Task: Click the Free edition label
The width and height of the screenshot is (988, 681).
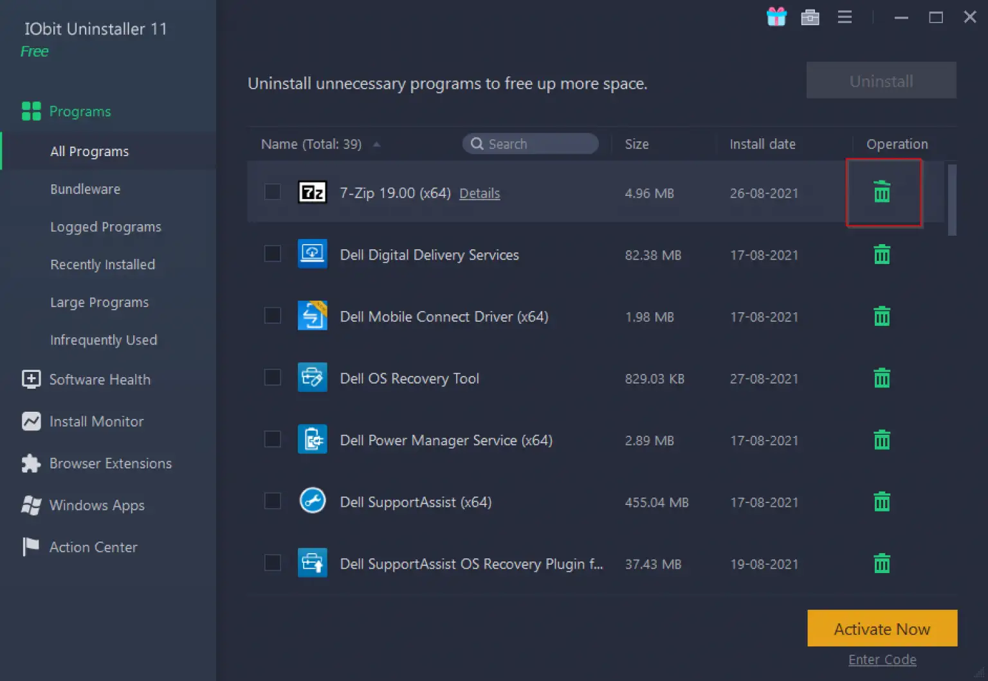Action: 35,51
